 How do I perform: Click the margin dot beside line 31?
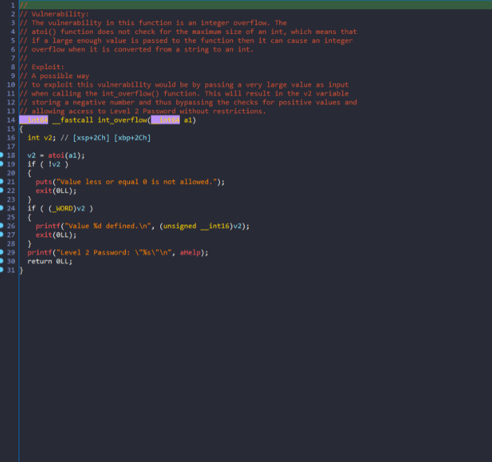coord(2,270)
